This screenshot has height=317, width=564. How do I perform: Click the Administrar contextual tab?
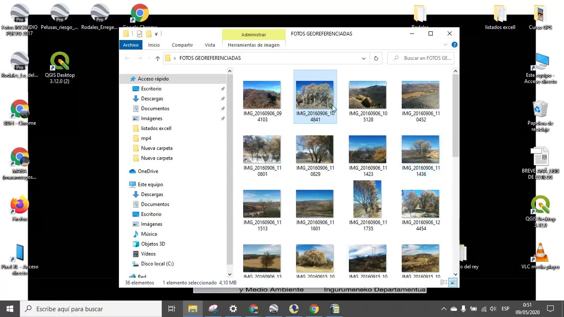253,34
